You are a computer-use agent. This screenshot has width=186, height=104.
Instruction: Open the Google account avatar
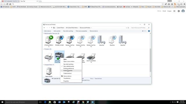(183, 11)
